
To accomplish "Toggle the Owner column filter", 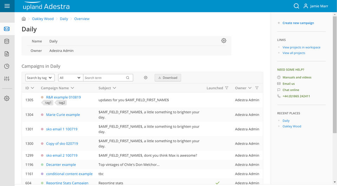I will (x=257, y=88).
